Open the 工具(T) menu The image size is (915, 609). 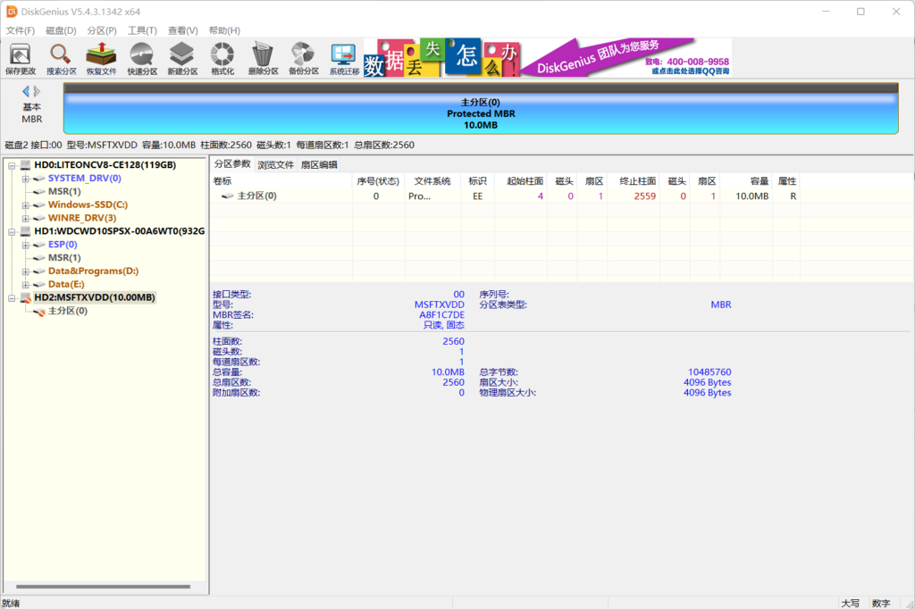[142, 30]
